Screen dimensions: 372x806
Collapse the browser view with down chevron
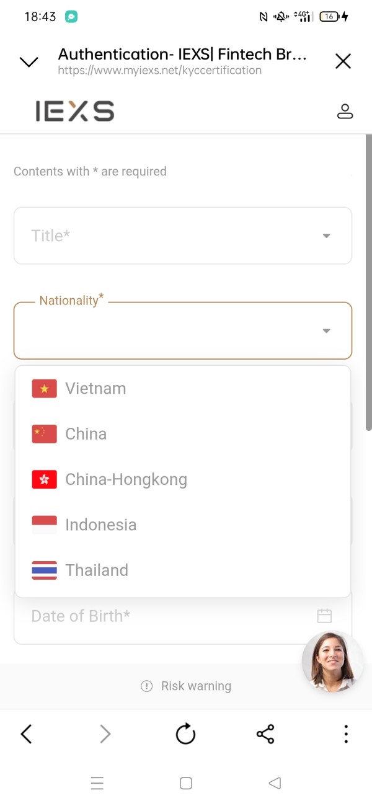tap(29, 61)
